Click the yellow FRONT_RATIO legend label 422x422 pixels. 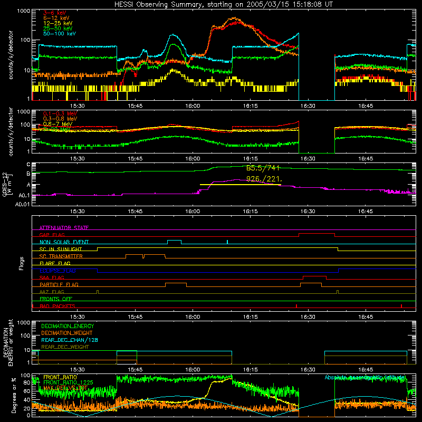pos(60,377)
